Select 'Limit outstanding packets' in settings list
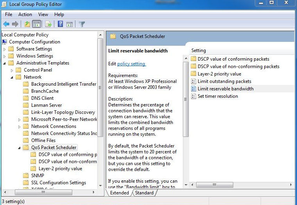The width and height of the screenshot is (297, 205). tap(224, 81)
